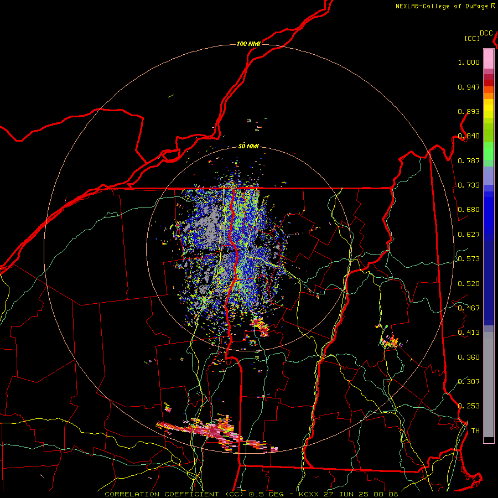This screenshot has width=498, height=498.
Task: Click the TH threshold label
Action: click(475, 431)
